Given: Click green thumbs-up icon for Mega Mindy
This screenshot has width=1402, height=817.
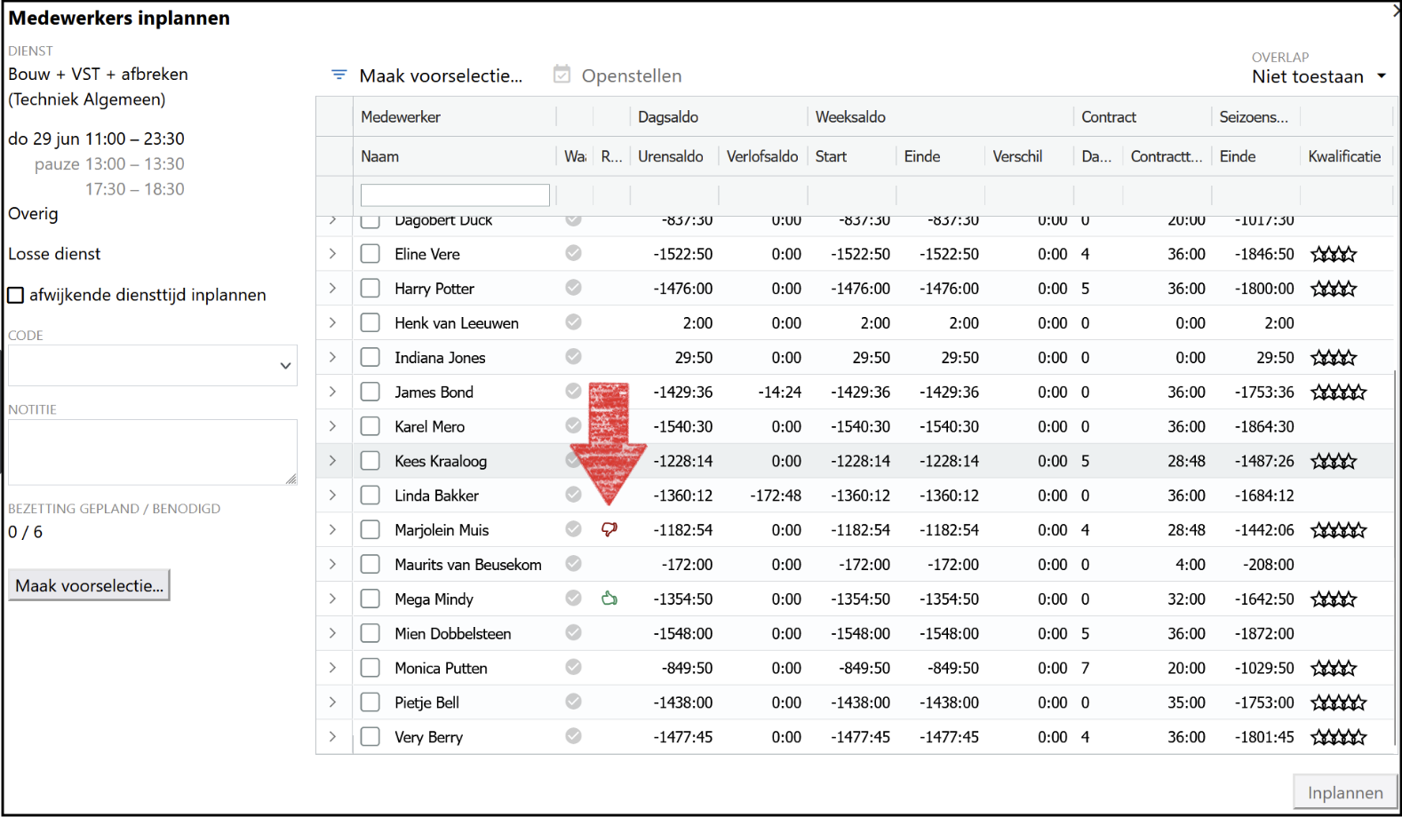Looking at the screenshot, I should coord(609,599).
